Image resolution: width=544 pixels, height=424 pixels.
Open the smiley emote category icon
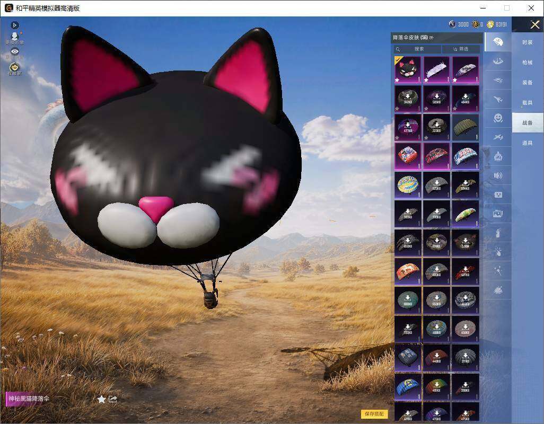(x=498, y=118)
